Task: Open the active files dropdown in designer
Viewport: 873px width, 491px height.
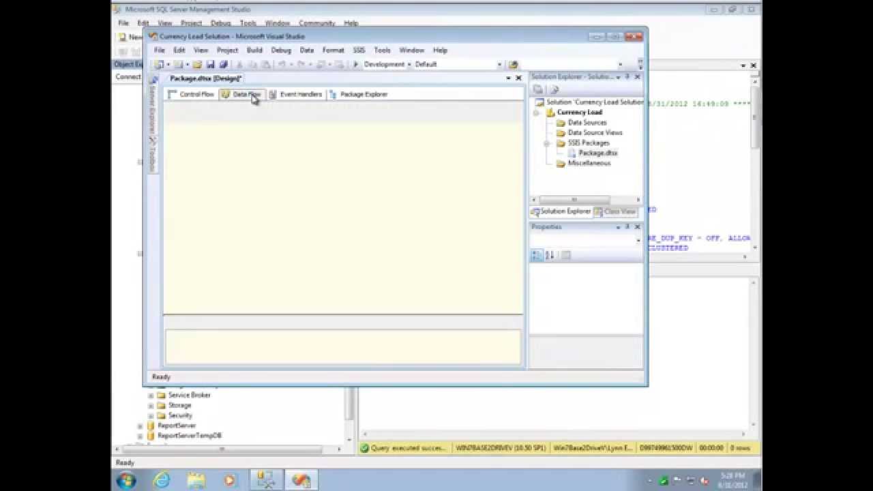Action: pyautogui.click(x=508, y=78)
